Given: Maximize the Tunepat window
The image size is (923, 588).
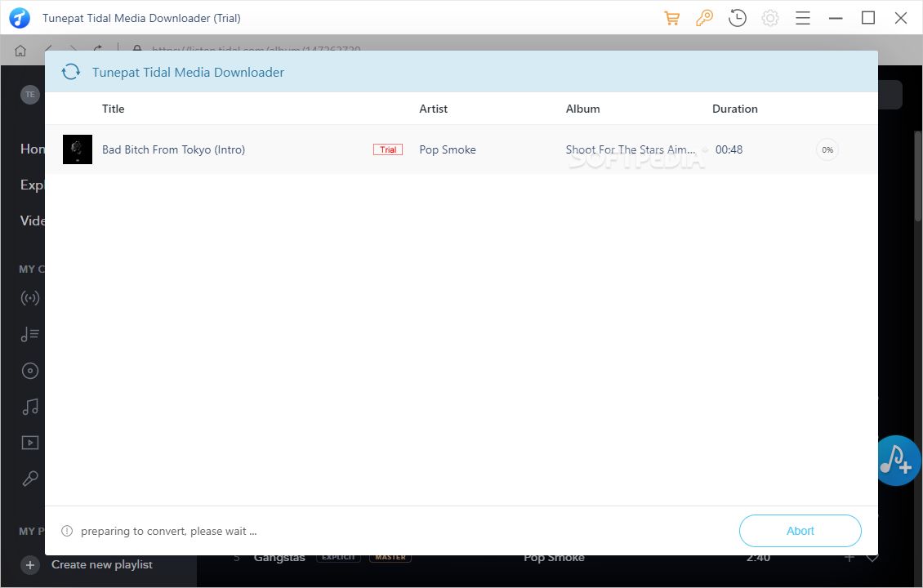Looking at the screenshot, I should coord(868,18).
